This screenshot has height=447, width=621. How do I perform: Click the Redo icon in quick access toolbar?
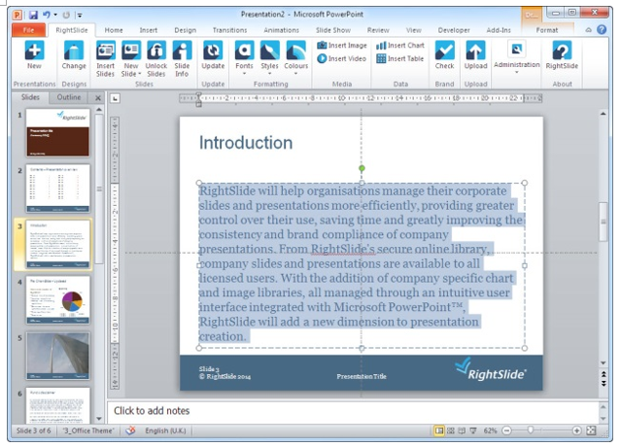click(66, 15)
